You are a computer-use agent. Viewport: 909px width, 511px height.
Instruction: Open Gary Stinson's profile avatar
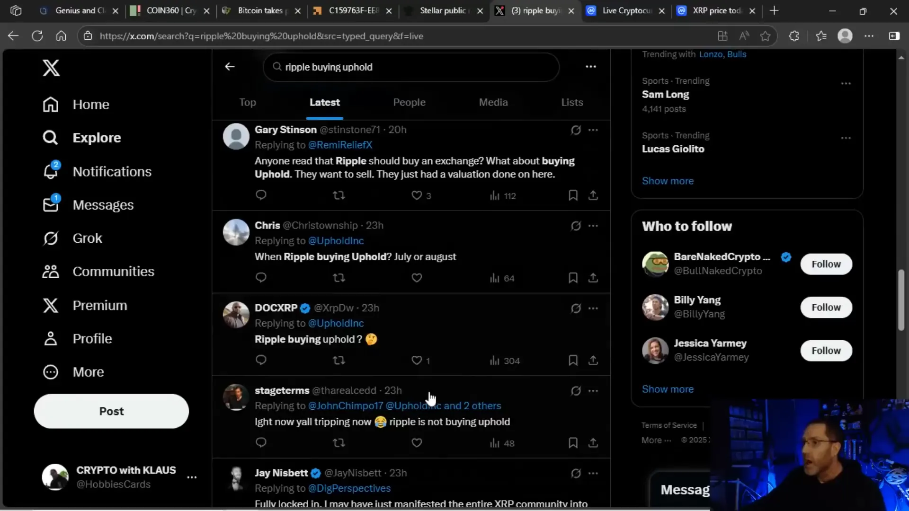click(236, 136)
